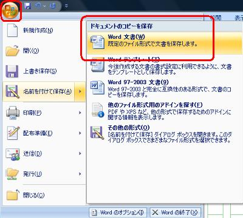Image resolution: width=243 pixels, height=218 pixels.
Task: Click the printer icon for 印刷
Action: [x=13, y=113]
